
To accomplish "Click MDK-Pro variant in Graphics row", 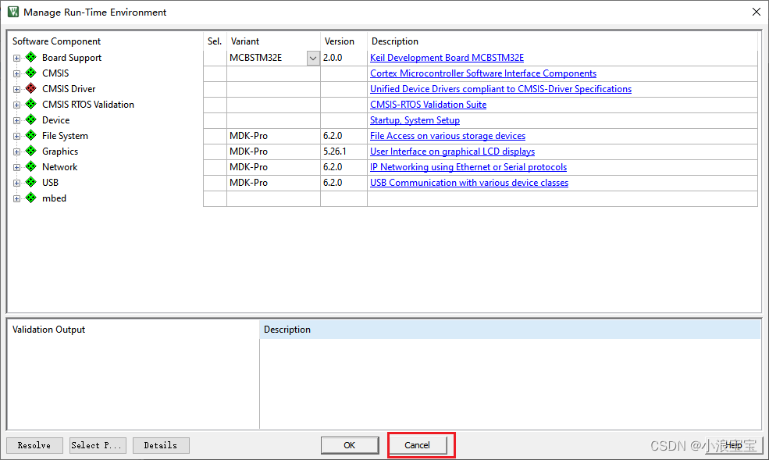I will 248,152.
